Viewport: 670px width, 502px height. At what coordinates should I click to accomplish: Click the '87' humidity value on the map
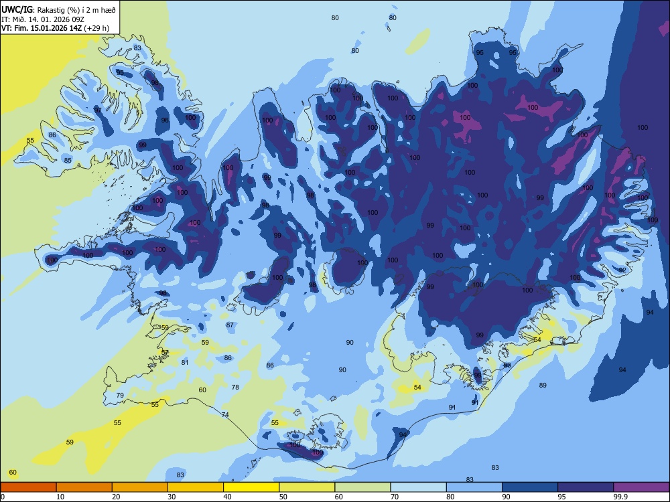pos(230,325)
